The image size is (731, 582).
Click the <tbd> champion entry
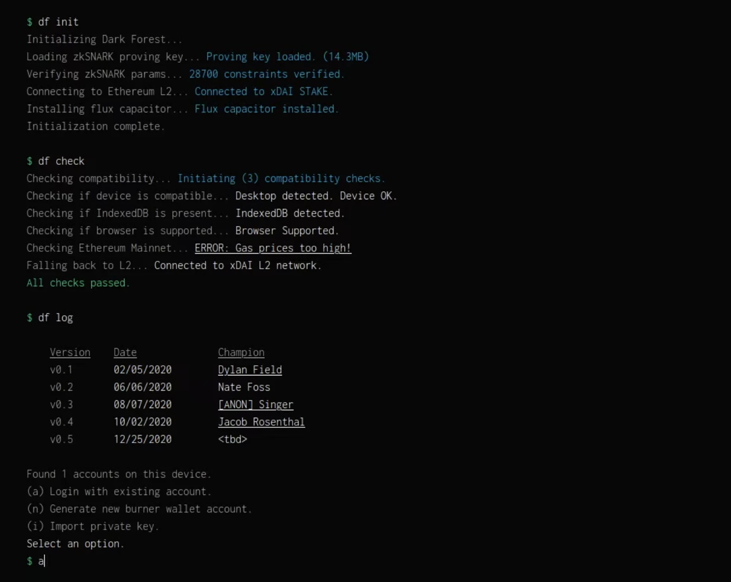point(232,439)
